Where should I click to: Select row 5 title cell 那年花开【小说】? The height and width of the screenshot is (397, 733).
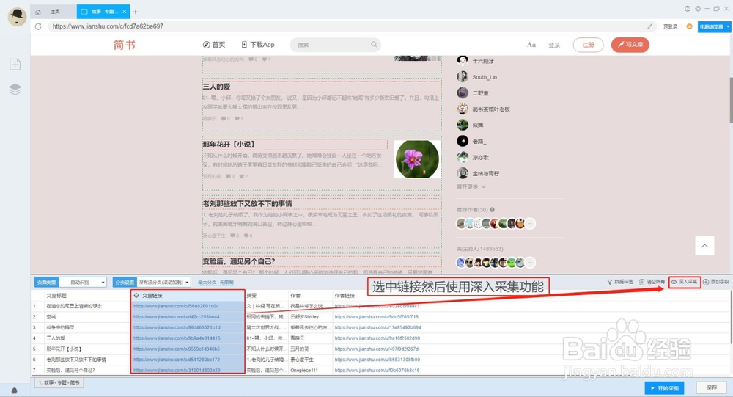pyautogui.click(x=87, y=349)
